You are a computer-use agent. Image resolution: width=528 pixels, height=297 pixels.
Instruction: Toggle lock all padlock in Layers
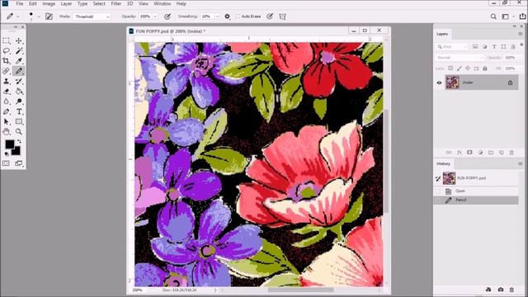pyautogui.click(x=485, y=68)
